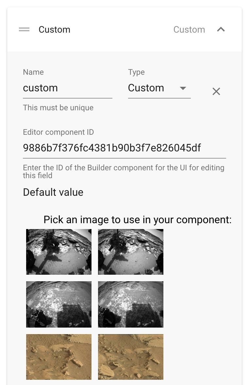Click the bold 'Custom' header title
This screenshot has height=385, width=249.
tap(54, 30)
